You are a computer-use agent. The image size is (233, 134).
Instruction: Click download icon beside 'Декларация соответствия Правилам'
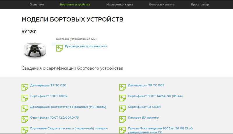pyautogui.click(x=25, y=109)
